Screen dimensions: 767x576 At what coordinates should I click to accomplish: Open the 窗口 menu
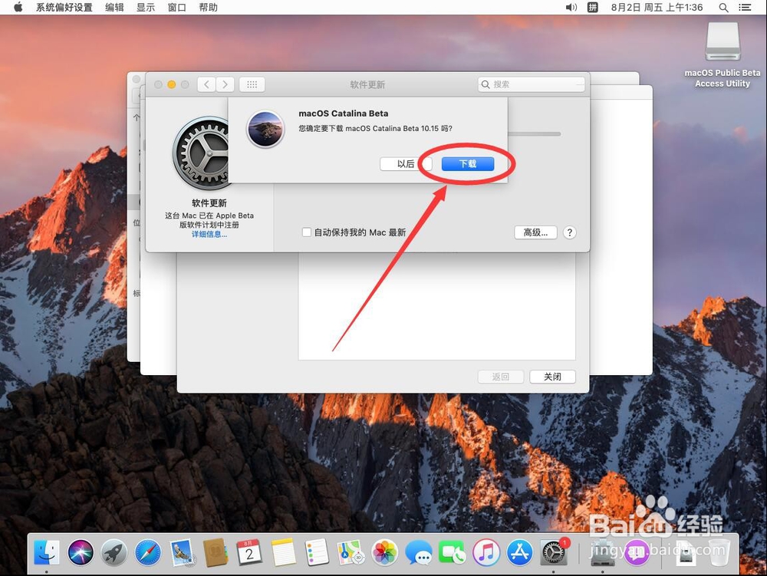176,8
